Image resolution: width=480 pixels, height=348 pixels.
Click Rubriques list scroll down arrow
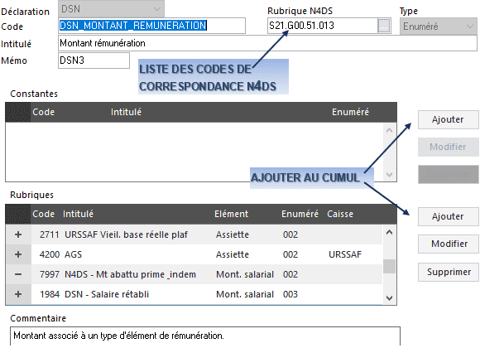click(x=390, y=298)
